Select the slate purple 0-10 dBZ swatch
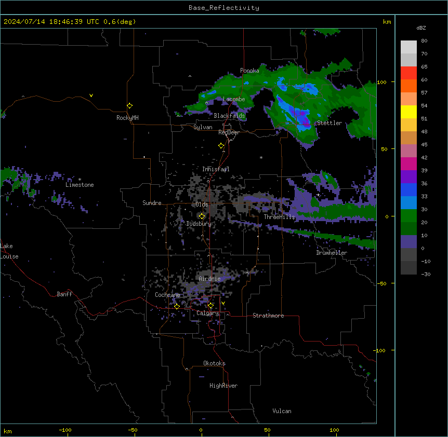Image resolution: width=448 pixels, height=437 pixels. click(409, 242)
